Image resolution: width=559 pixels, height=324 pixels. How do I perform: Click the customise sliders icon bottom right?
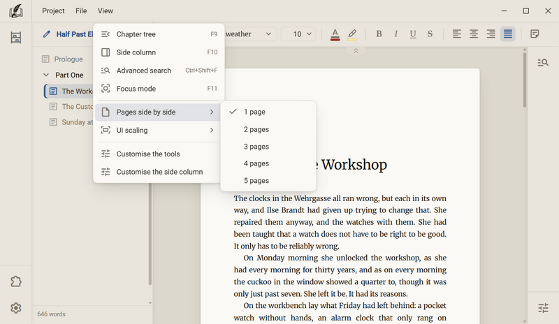[543, 308]
